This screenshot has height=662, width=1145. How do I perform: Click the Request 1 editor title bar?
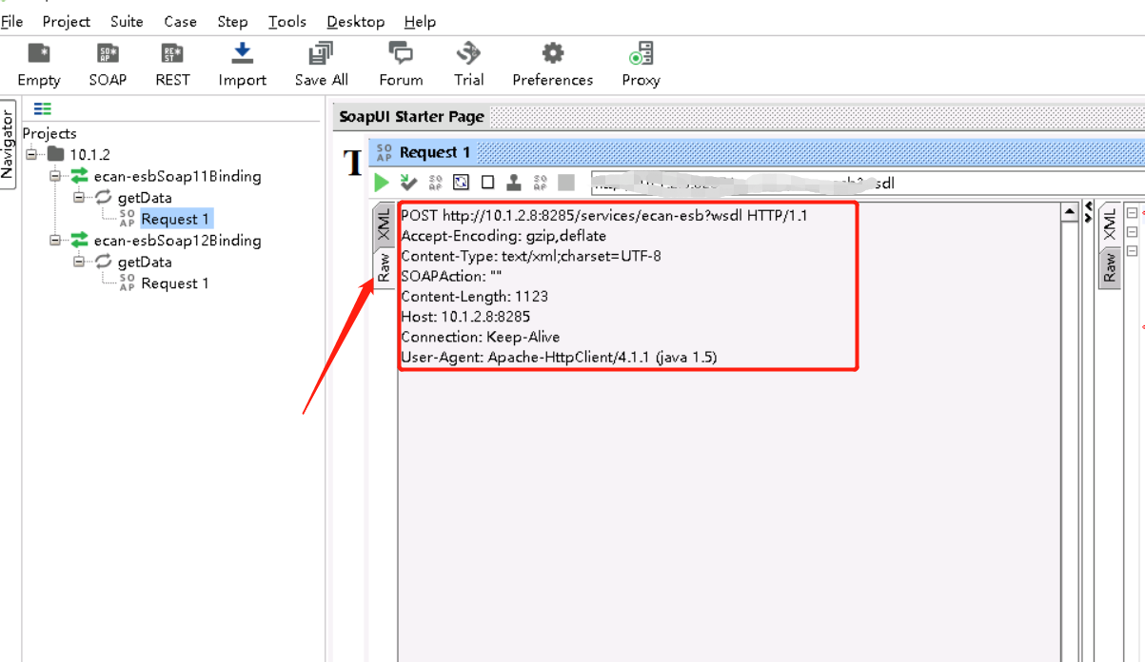757,152
